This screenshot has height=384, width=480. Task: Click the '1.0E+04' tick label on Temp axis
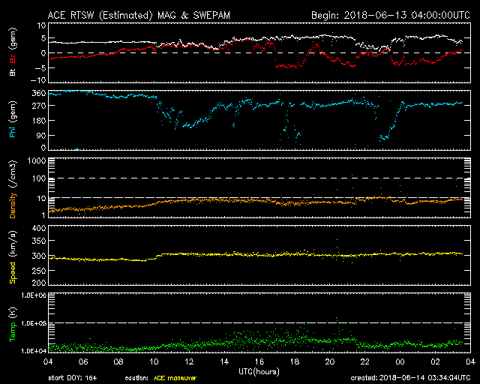tap(34, 351)
